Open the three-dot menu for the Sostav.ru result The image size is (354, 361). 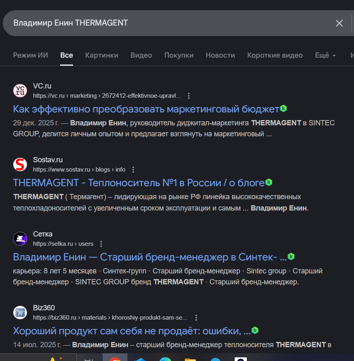tap(133, 170)
